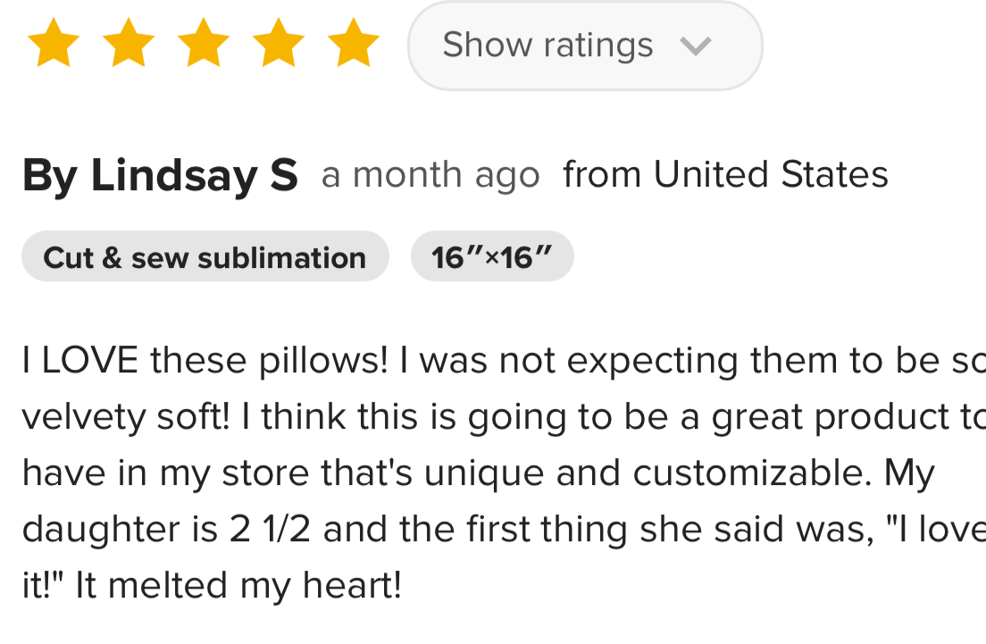Click the first gold rating star

(x=54, y=44)
